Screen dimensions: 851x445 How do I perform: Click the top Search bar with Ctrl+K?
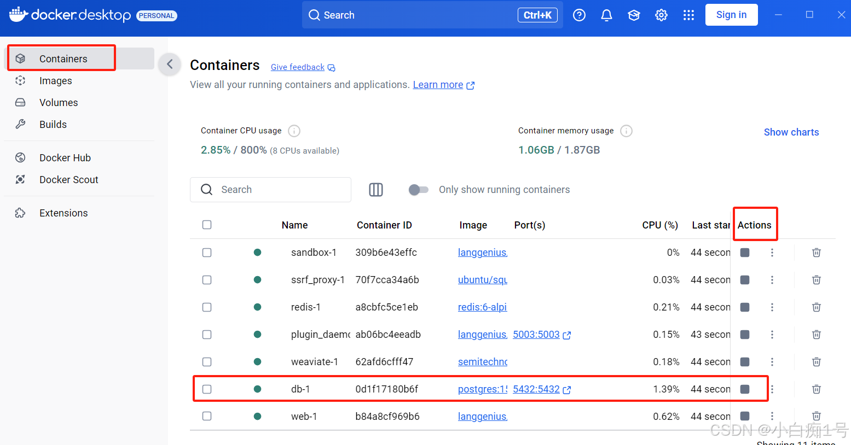tap(432, 15)
